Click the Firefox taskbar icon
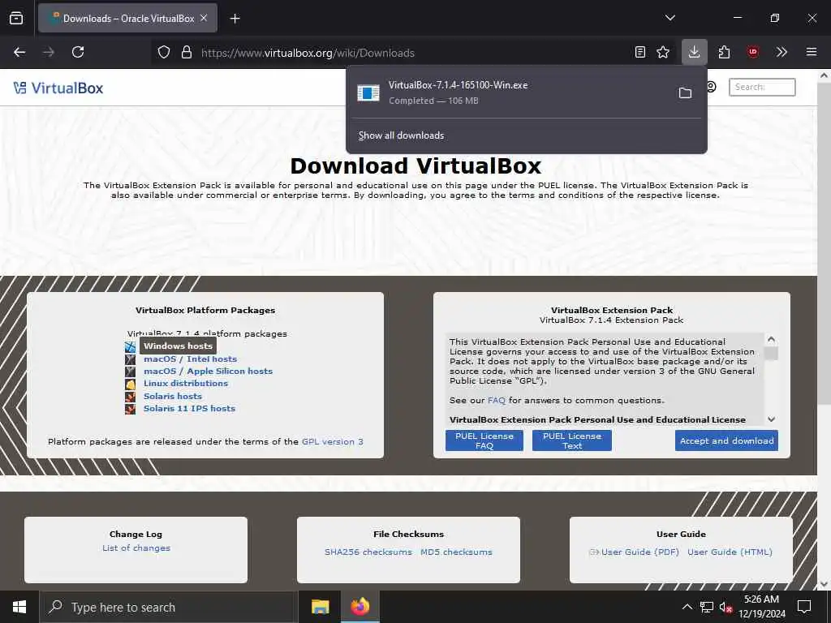 (x=360, y=607)
